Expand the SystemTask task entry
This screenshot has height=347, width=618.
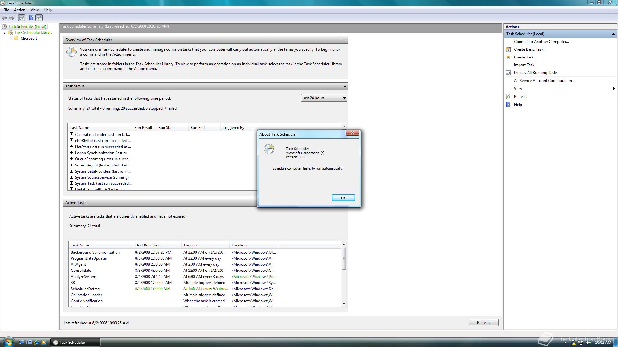[x=71, y=183]
